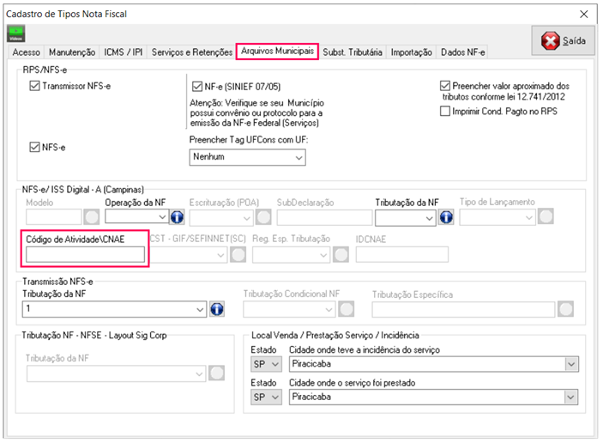Uncheck the Transmissor NFS-e checkbox
The width and height of the screenshot is (603, 443).
coord(35,87)
